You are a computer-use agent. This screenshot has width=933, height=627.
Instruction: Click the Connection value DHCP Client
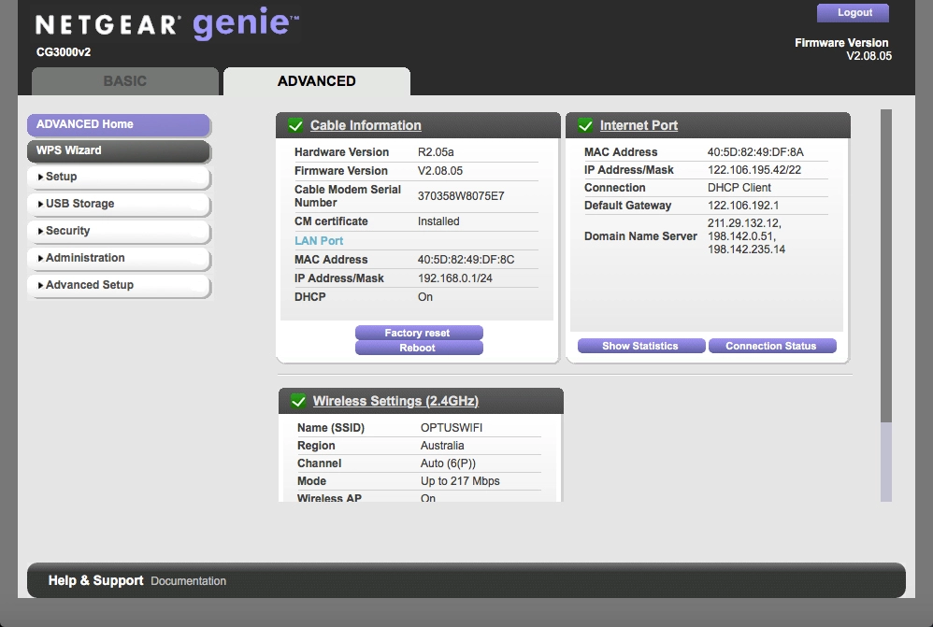[739, 188]
